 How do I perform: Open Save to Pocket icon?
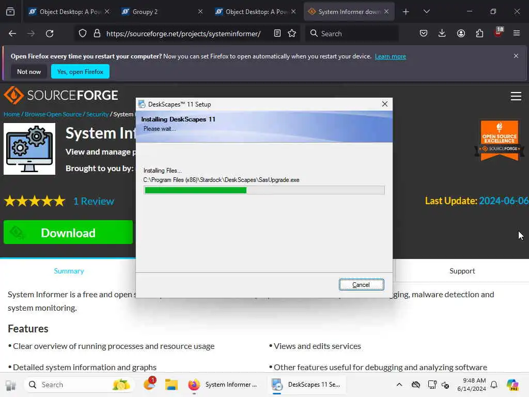click(424, 34)
